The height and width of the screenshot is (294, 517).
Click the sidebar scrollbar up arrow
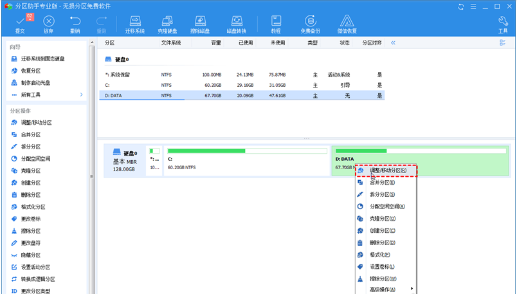(x=92, y=42)
